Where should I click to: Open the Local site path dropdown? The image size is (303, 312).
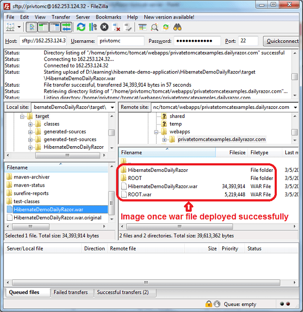point(113,107)
